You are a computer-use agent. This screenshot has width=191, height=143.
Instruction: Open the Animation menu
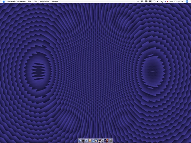pos(44,2)
